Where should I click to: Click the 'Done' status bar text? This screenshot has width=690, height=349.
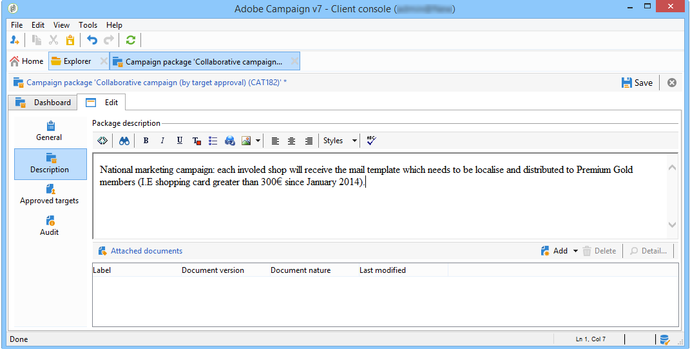click(19, 339)
